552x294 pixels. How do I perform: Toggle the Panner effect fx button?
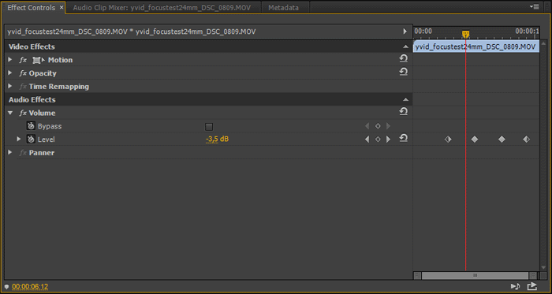coord(23,153)
